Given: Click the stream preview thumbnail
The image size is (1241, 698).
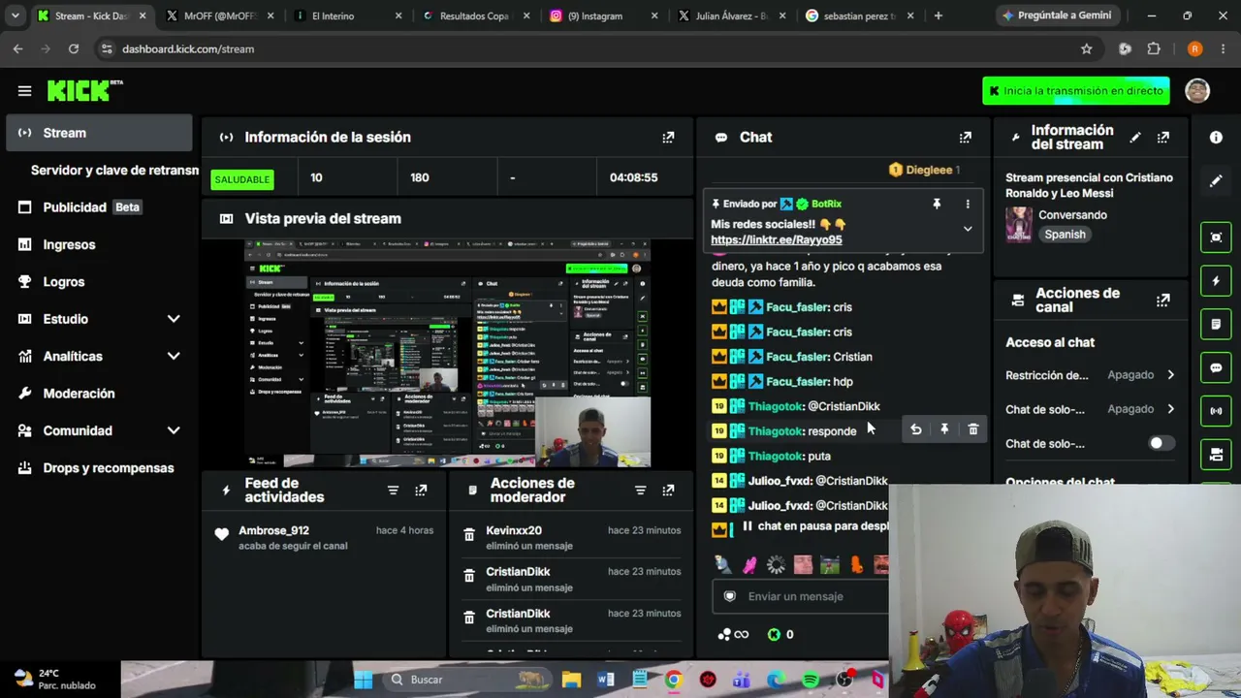Looking at the screenshot, I should pyautogui.click(x=447, y=354).
